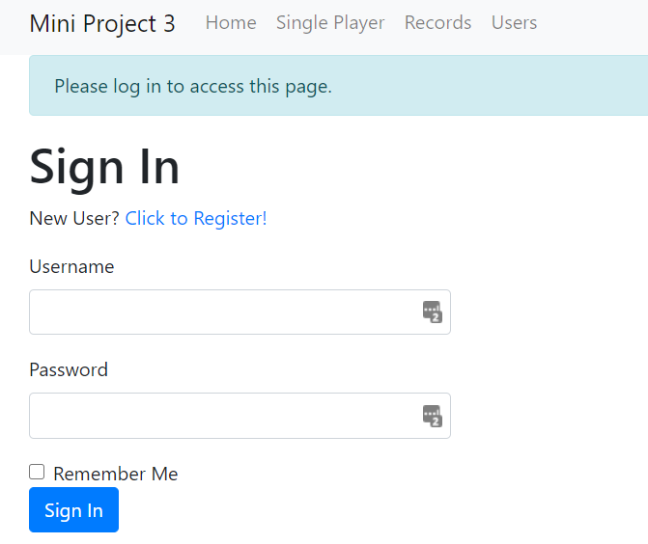648x544 pixels.
Task: Tick the Remember Me checkbox
Action: [x=37, y=472]
